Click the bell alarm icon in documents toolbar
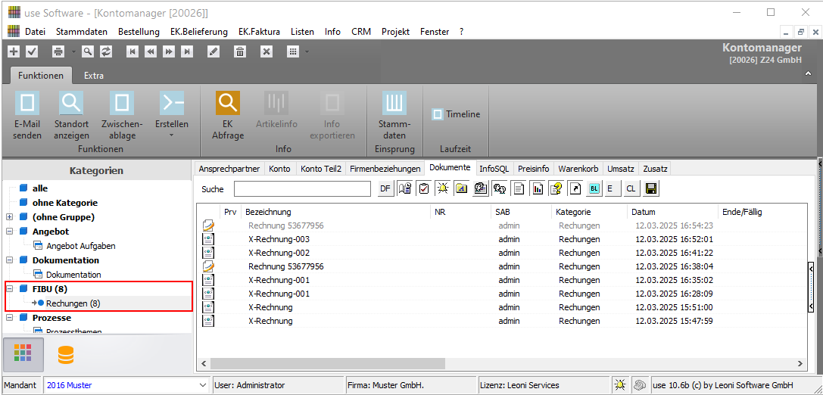This screenshot has height=395, width=823. [x=442, y=189]
